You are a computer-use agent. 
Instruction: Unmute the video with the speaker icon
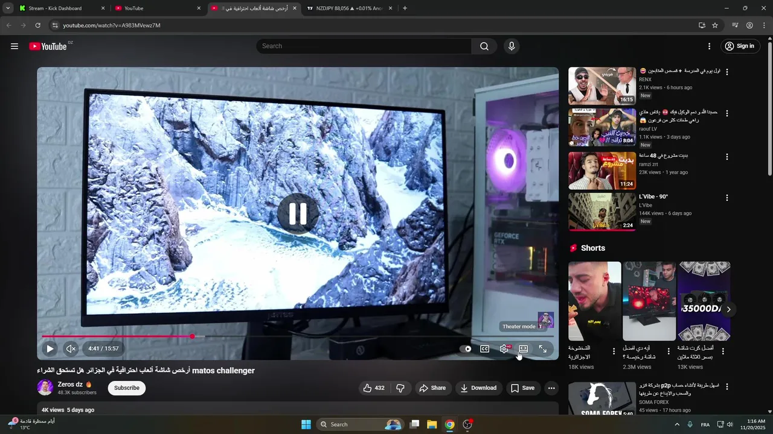(71, 348)
